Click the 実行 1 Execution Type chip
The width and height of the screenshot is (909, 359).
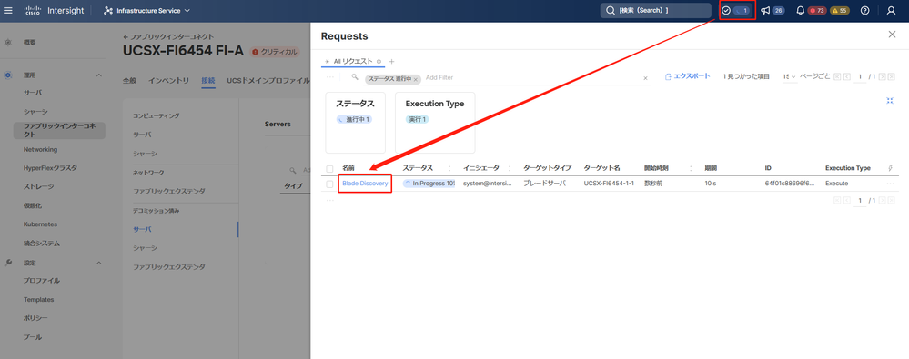point(417,119)
